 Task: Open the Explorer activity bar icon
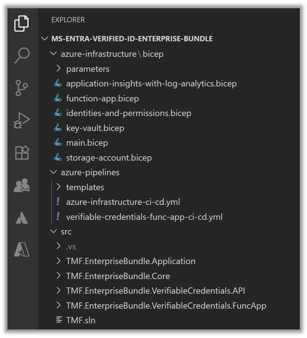[22, 23]
